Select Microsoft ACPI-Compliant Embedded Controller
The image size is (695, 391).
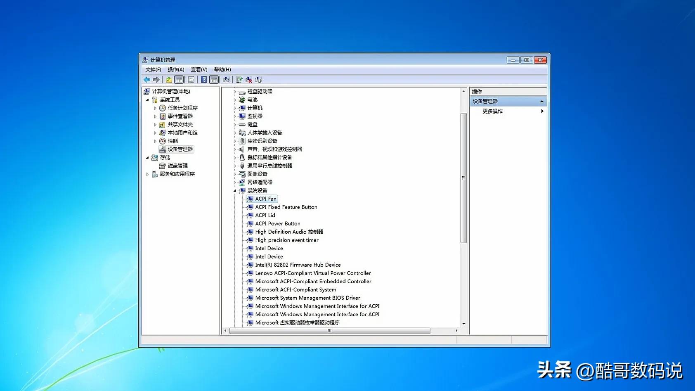pos(313,281)
